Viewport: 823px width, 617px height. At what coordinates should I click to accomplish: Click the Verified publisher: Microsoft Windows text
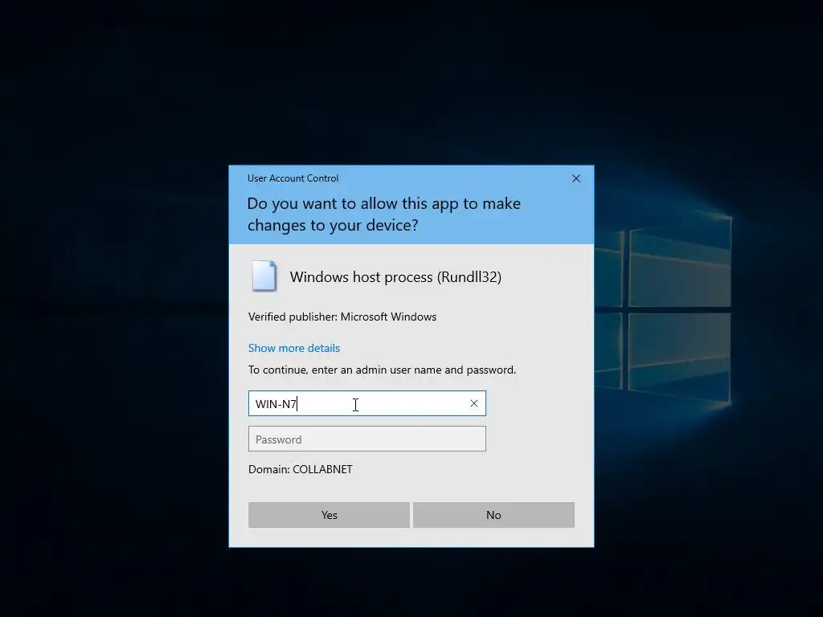(342, 317)
